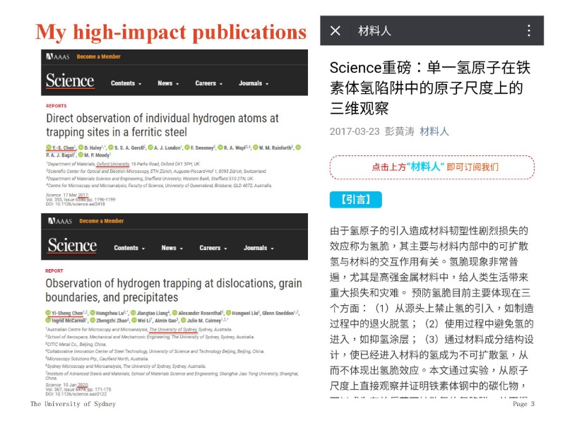Image resolution: width=565 pixels, height=423 pixels.
Task: Open the ORCID icon beside R. A. Wepf
Action: tap(220, 148)
